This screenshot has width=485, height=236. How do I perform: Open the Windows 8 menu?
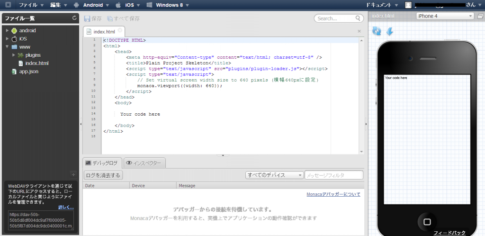(167, 5)
